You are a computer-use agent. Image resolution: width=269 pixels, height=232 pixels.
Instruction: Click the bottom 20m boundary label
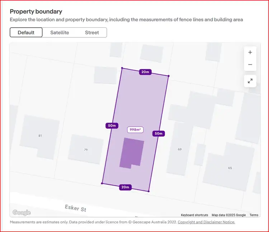[125, 187]
